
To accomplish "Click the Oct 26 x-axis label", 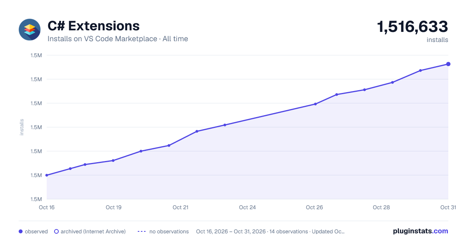I will click(314, 207).
